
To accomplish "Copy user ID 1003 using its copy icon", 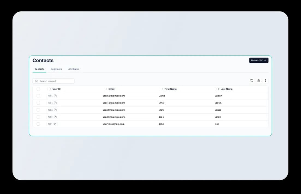I will pyautogui.click(x=55, y=110).
